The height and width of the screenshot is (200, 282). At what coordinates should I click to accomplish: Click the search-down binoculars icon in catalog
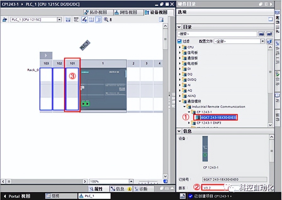pyautogui.click(x=261, y=34)
